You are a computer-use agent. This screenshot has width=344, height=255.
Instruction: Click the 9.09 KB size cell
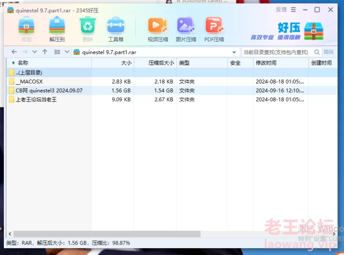click(121, 99)
